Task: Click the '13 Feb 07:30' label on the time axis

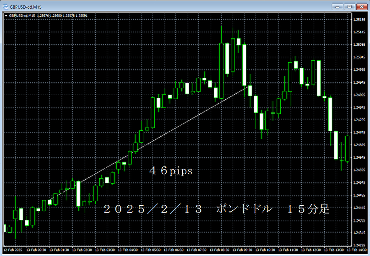Action: click(196, 250)
